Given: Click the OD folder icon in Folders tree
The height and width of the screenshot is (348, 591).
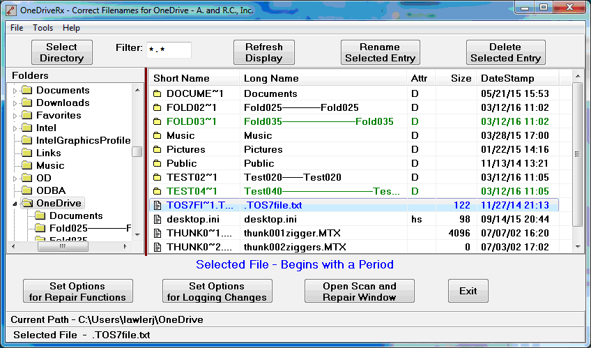Looking at the screenshot, I should (x=26, y=178).
